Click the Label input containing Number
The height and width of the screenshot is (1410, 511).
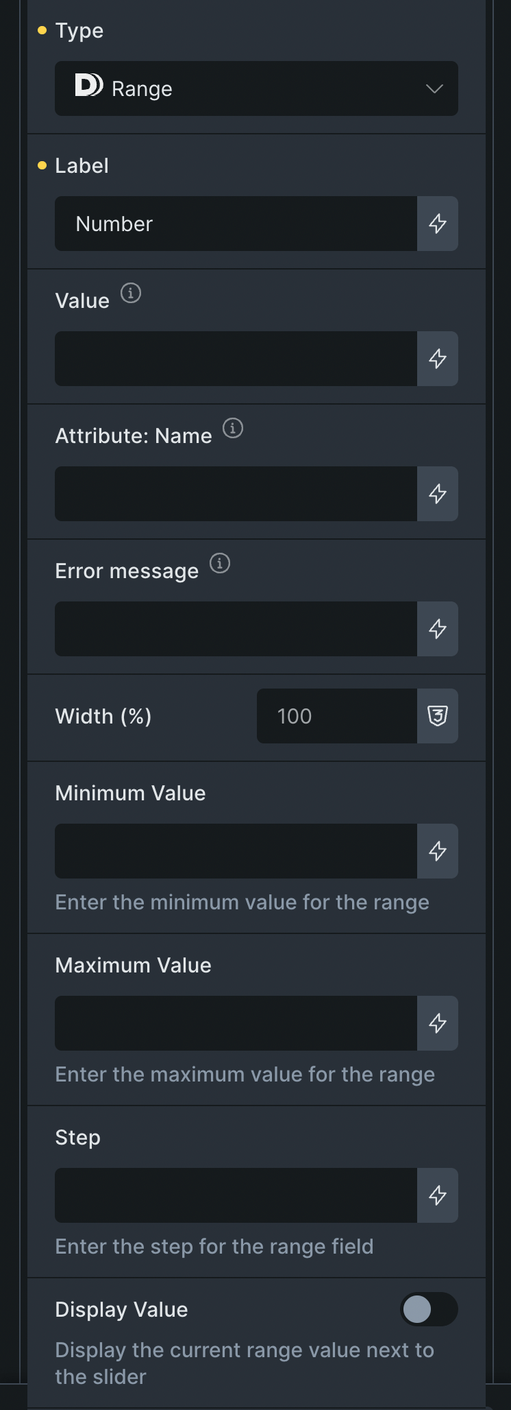click(x=236, y=224)
